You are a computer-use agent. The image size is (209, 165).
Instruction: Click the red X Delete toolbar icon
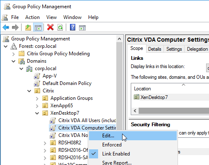click(50, 27)
